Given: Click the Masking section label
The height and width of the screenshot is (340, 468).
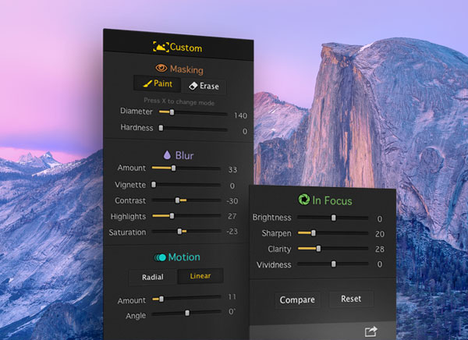Looking at the screenshot, I should 186,69.
